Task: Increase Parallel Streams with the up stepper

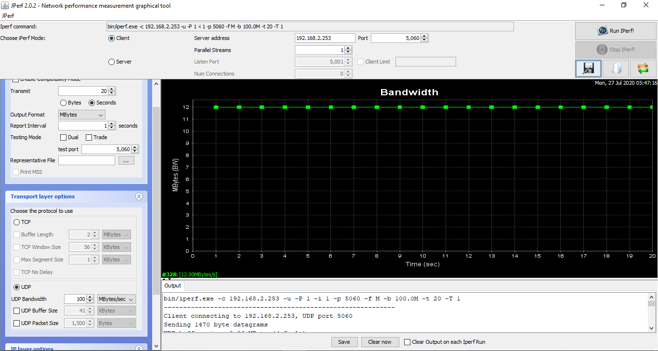Action: 348,48
